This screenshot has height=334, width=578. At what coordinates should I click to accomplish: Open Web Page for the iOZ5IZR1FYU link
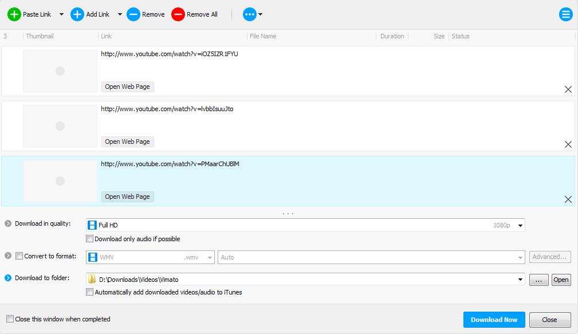(128, 87)
